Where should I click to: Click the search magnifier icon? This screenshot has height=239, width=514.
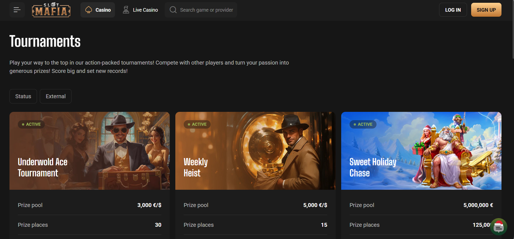[173, 10]
